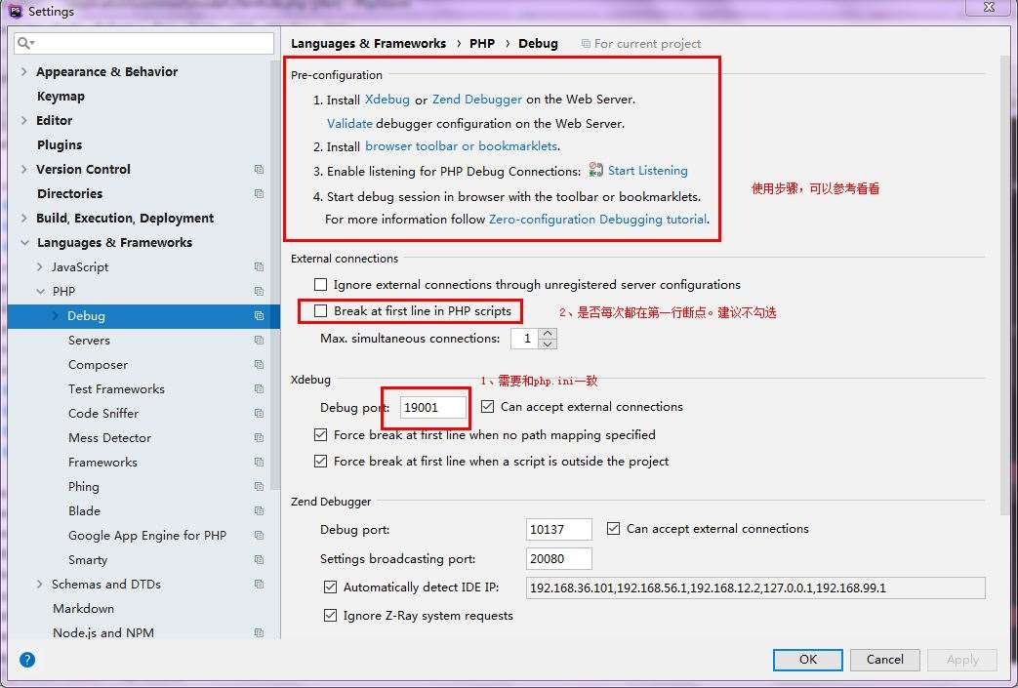Expand Schemas and DTDs node
The width and height of the screenshot is (1018, 688).
point(40,585)
